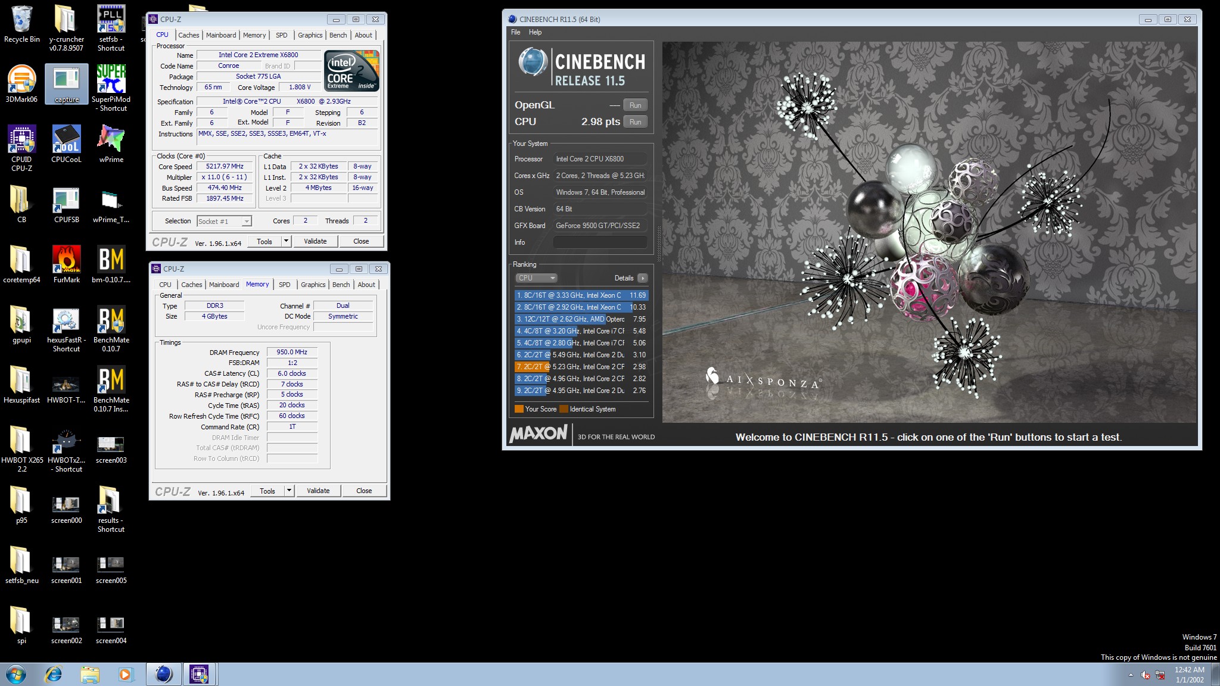Switch to the Cinebench taskbar button

[x=164, y=674]
